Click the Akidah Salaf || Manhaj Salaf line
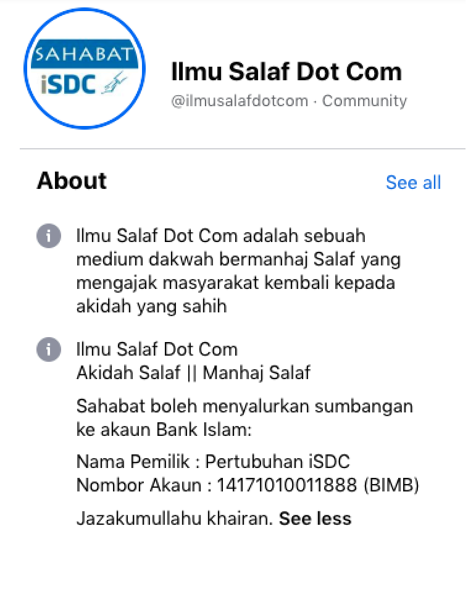 [193, 373]
